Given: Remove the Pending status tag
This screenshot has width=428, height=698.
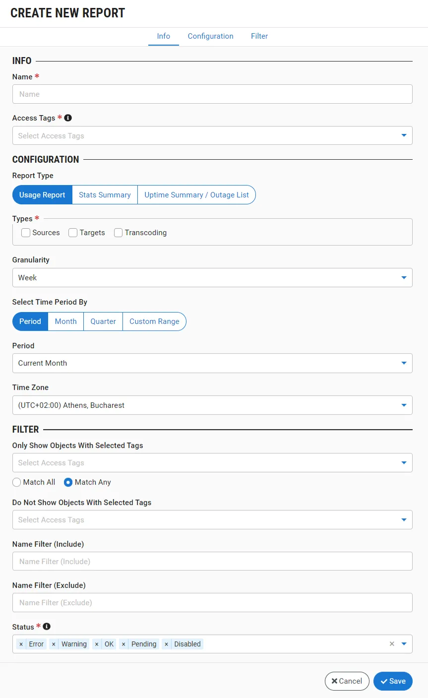Looking at the screenshot, I should [x=123, y=644].
